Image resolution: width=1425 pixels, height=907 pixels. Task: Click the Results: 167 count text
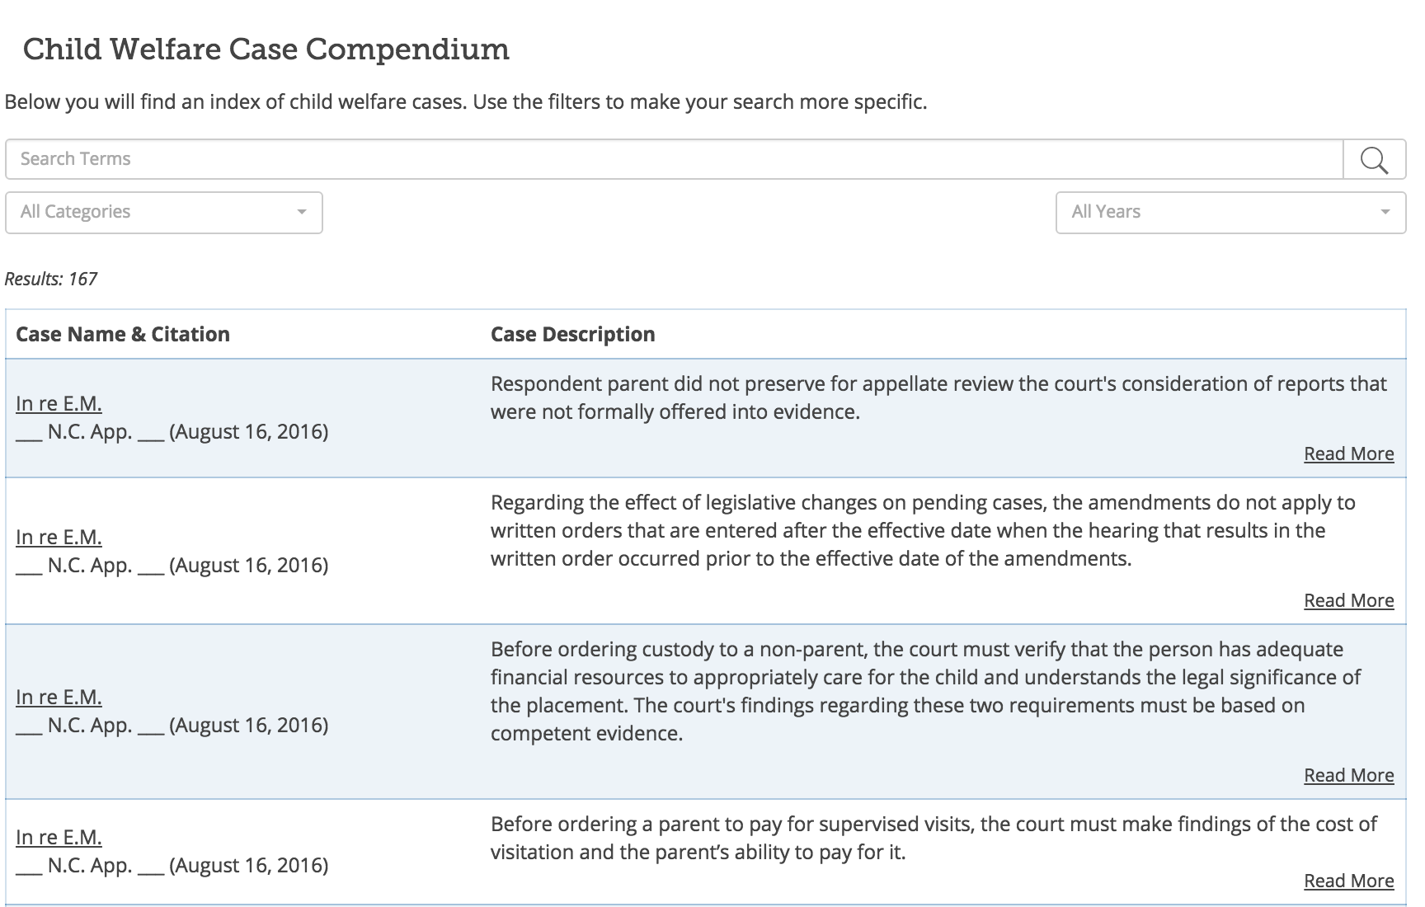[x=51, y=280]
